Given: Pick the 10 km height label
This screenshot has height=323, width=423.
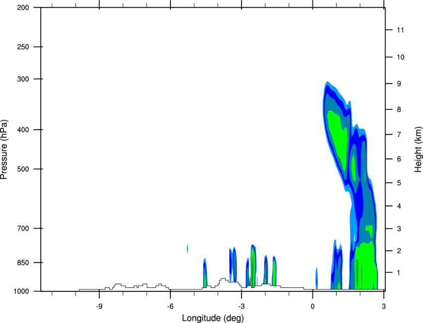Looking at the screenshot, I should point(401,57).
